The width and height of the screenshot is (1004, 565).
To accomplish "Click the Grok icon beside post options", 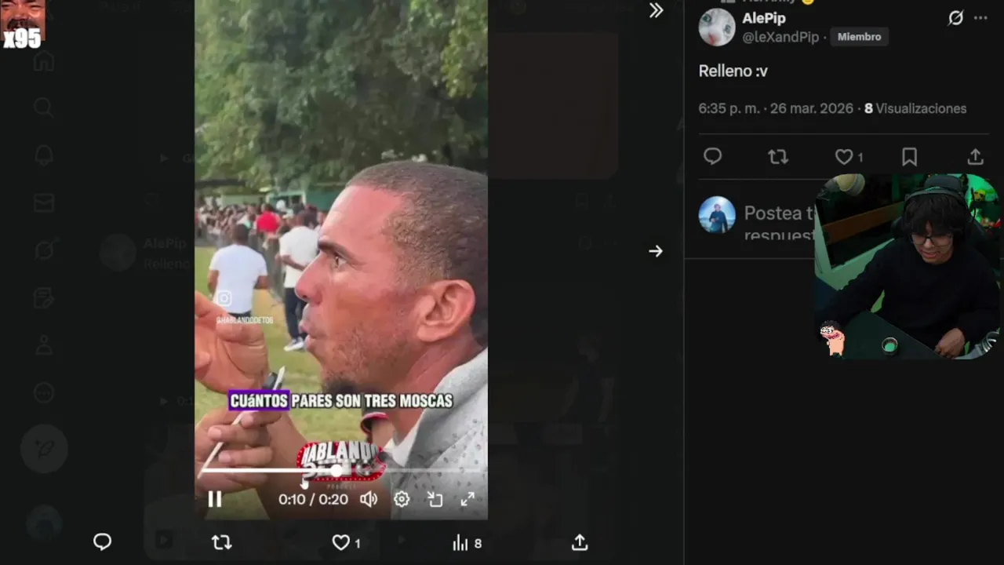I will [955, 18].
